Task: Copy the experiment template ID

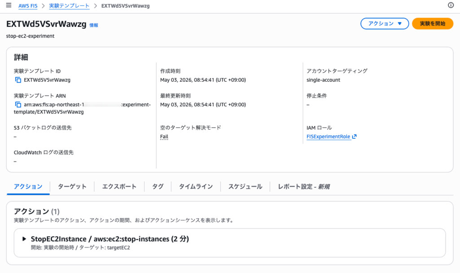Action: [x=18, y=80]
